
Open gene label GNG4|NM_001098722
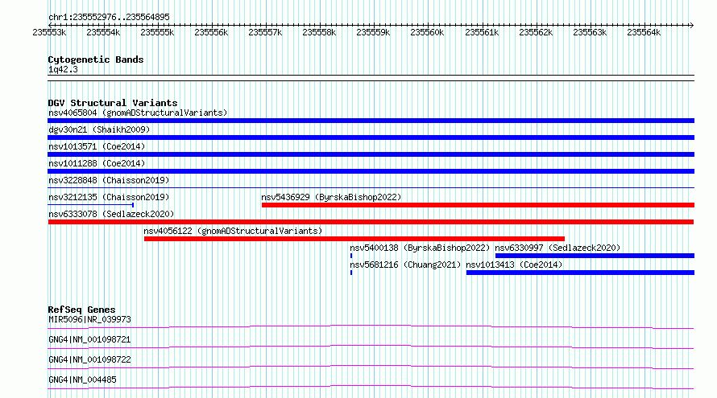(89, 359)
